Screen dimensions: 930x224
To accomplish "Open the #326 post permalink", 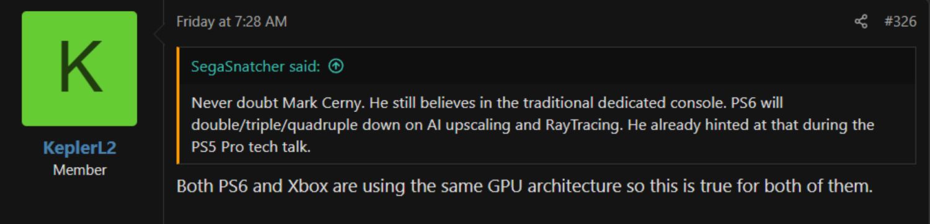I will [900, 22].
